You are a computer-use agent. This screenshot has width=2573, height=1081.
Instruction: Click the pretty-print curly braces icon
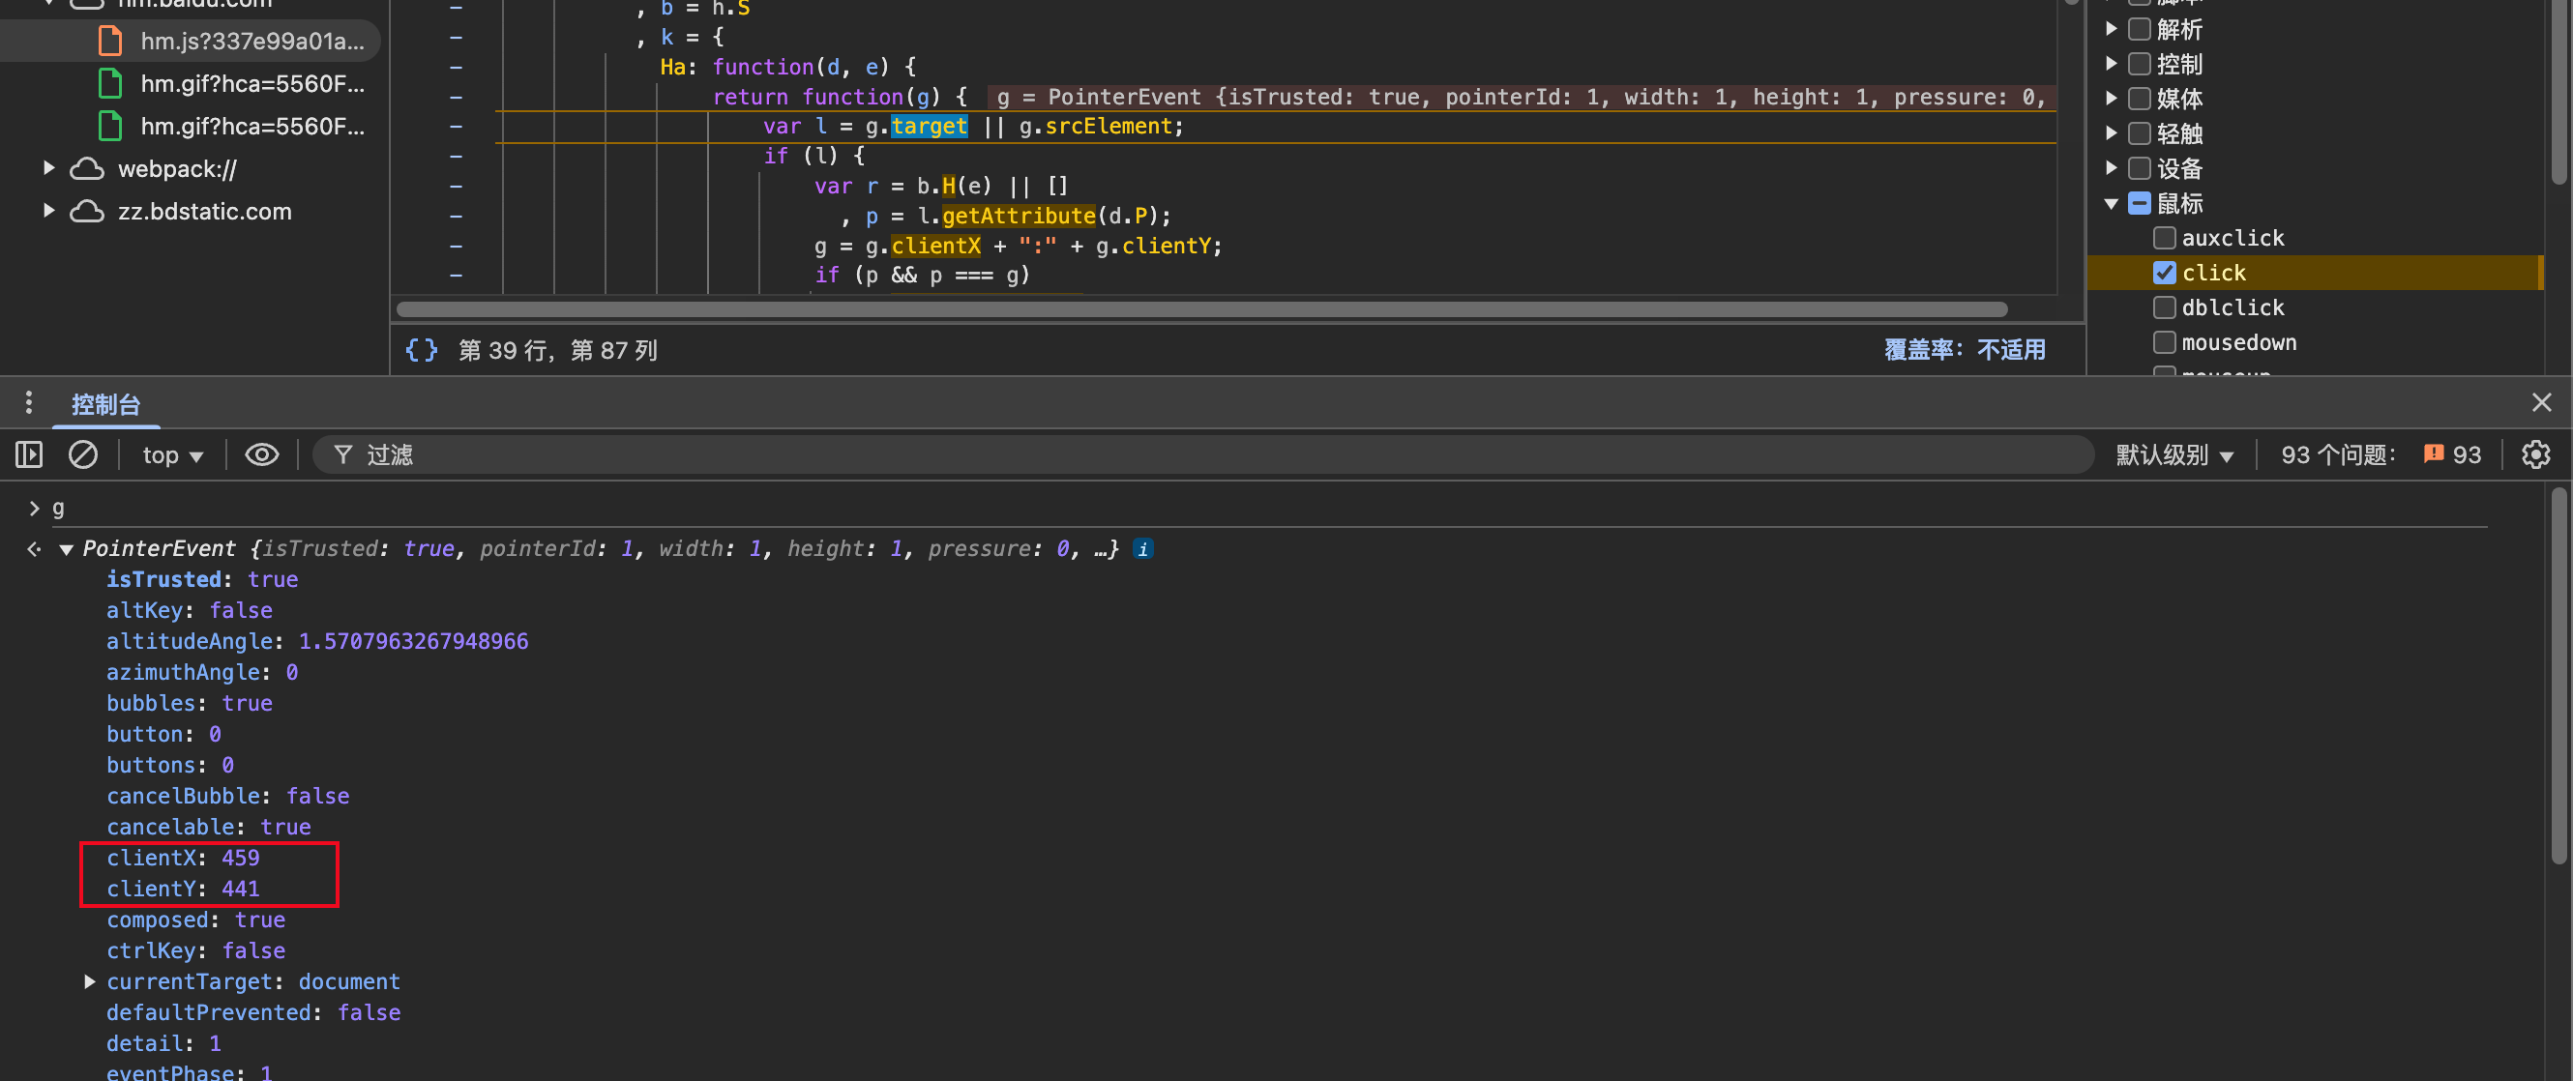click(x=421, y=350)
